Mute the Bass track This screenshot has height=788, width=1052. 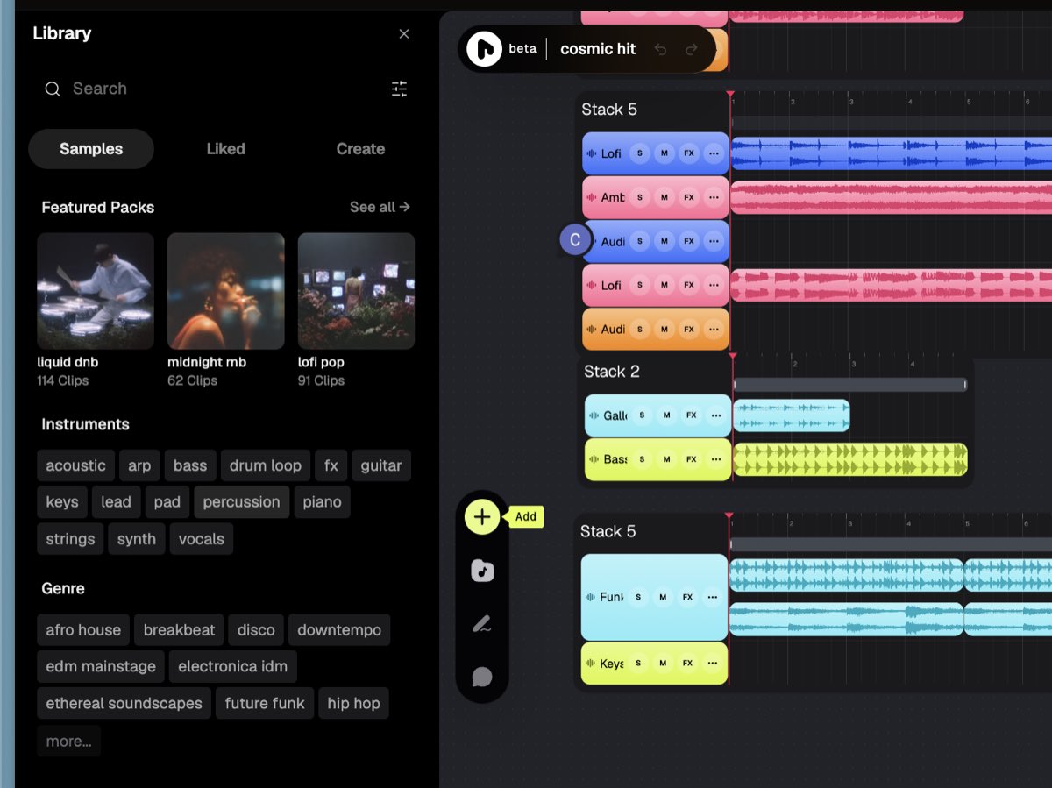[x=667, y=459]
